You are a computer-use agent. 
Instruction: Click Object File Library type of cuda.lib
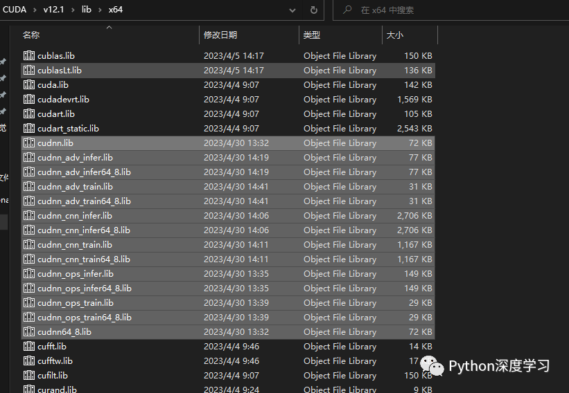pyautogui.click(x=340, y=84)
